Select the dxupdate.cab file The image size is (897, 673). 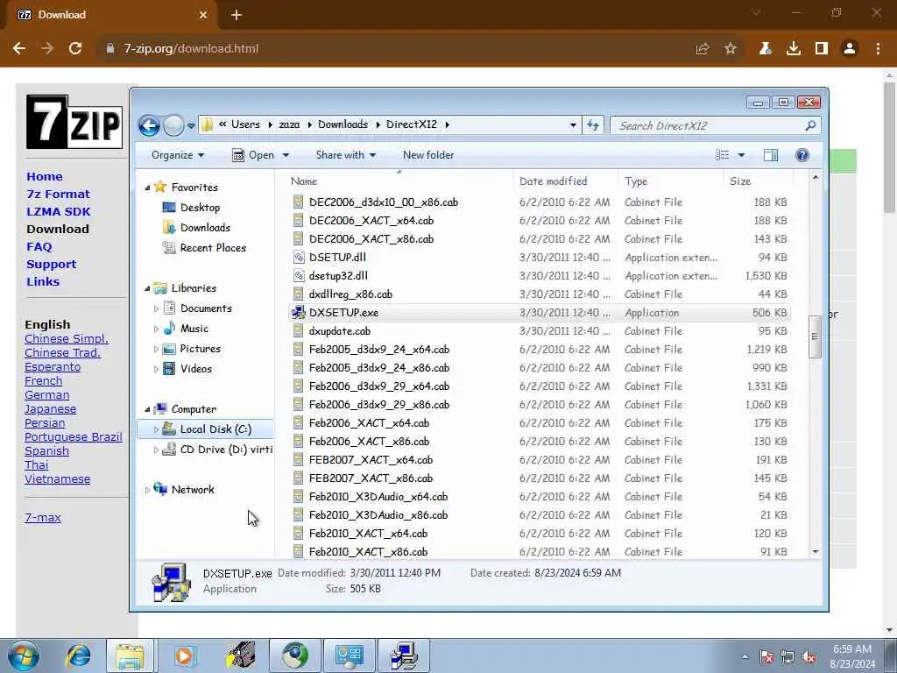[339, 331]
